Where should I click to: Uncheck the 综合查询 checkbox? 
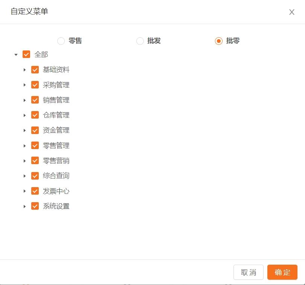click(35, 176)
